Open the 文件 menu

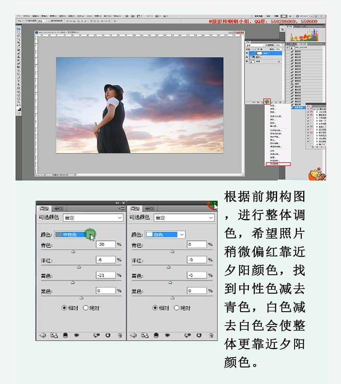(x=26, y=16)
